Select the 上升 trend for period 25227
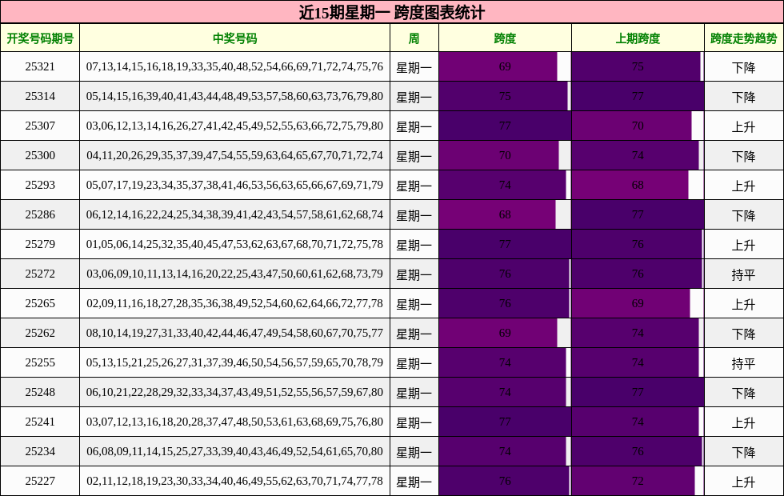The height and width of the screenshot is (496, 784). [x=742, y=482]
